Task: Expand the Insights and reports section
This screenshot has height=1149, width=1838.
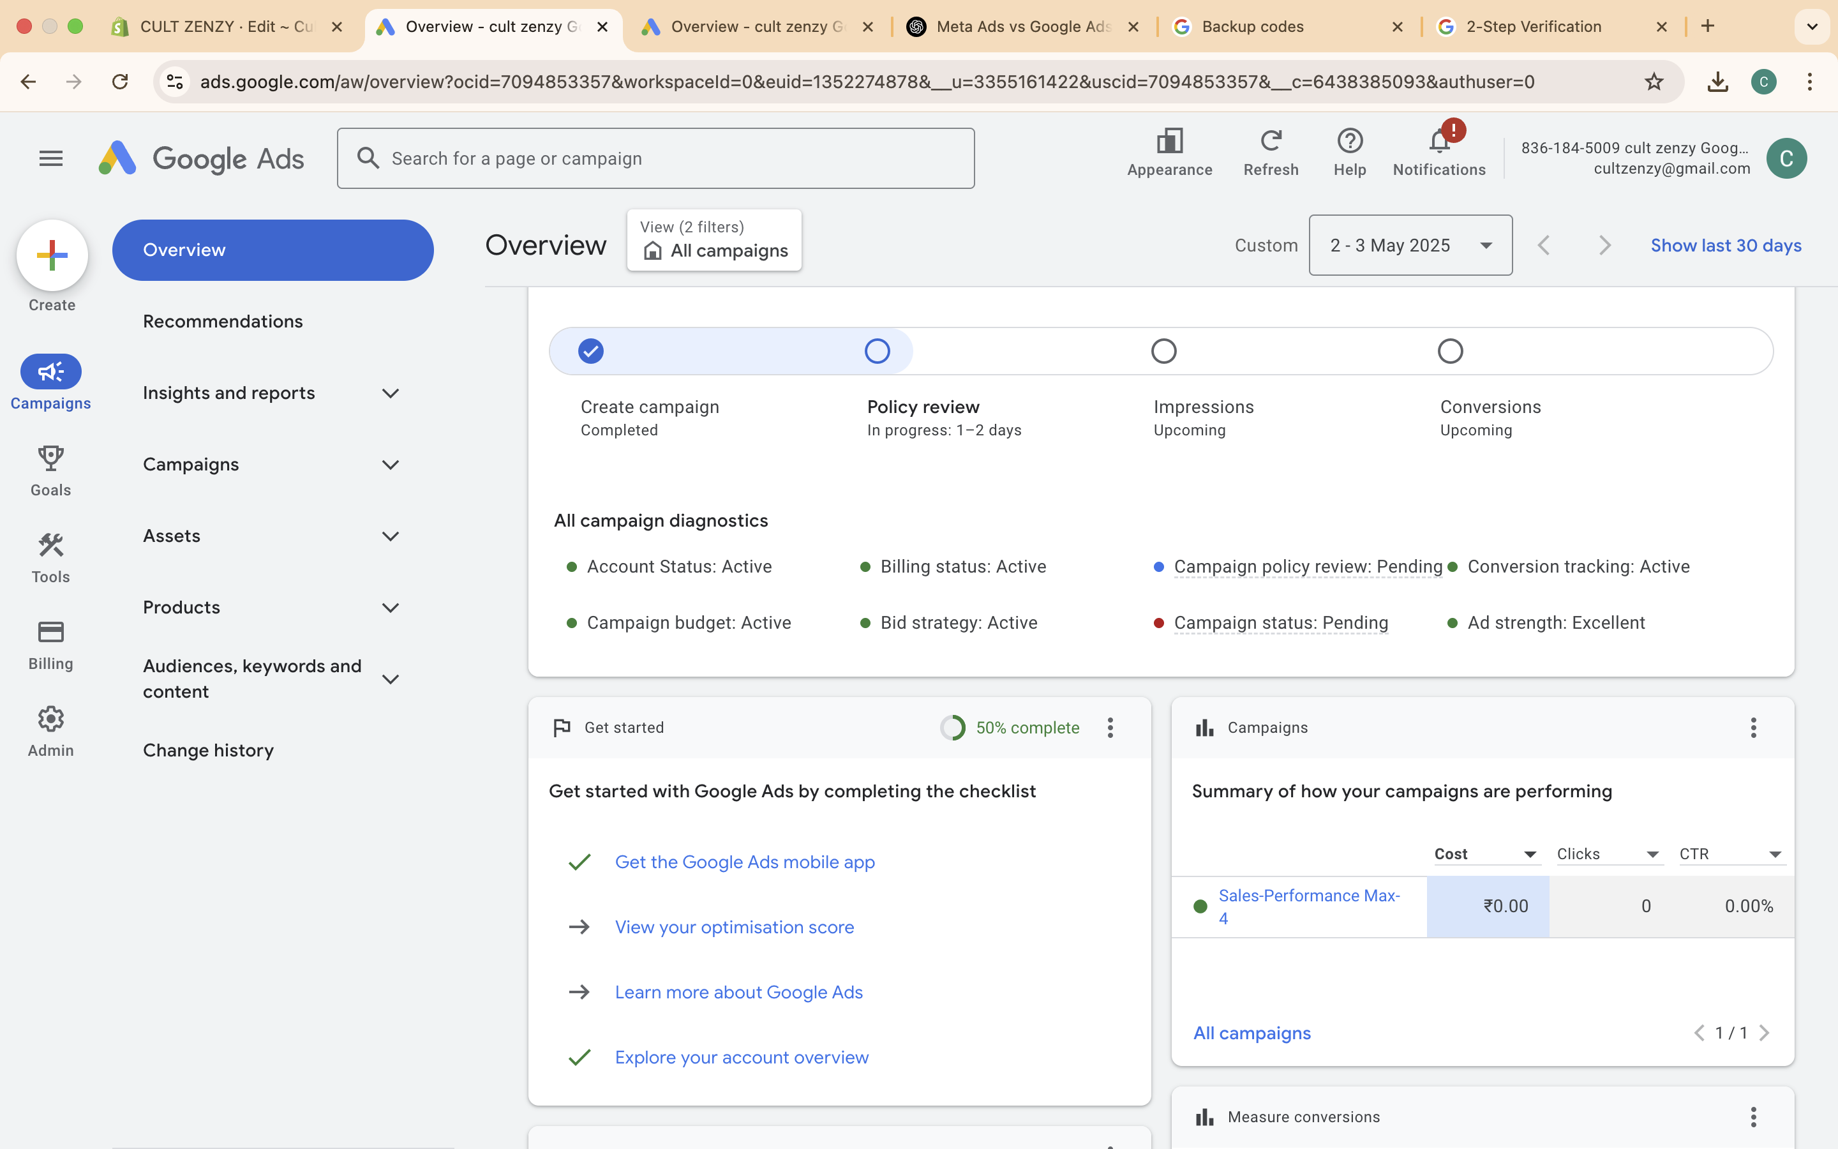Action: pos(391,393)
